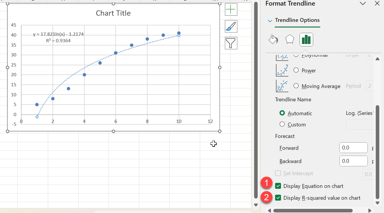The width and height of the screenshot is (384, 213).
Task: Open the Format Trendline pane options chevron
Action: tap(363, 4)
